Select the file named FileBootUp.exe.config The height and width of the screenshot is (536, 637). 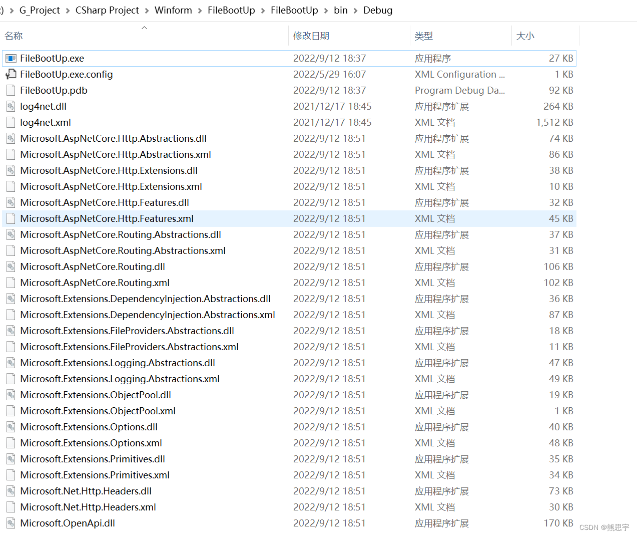coord(67,75)
